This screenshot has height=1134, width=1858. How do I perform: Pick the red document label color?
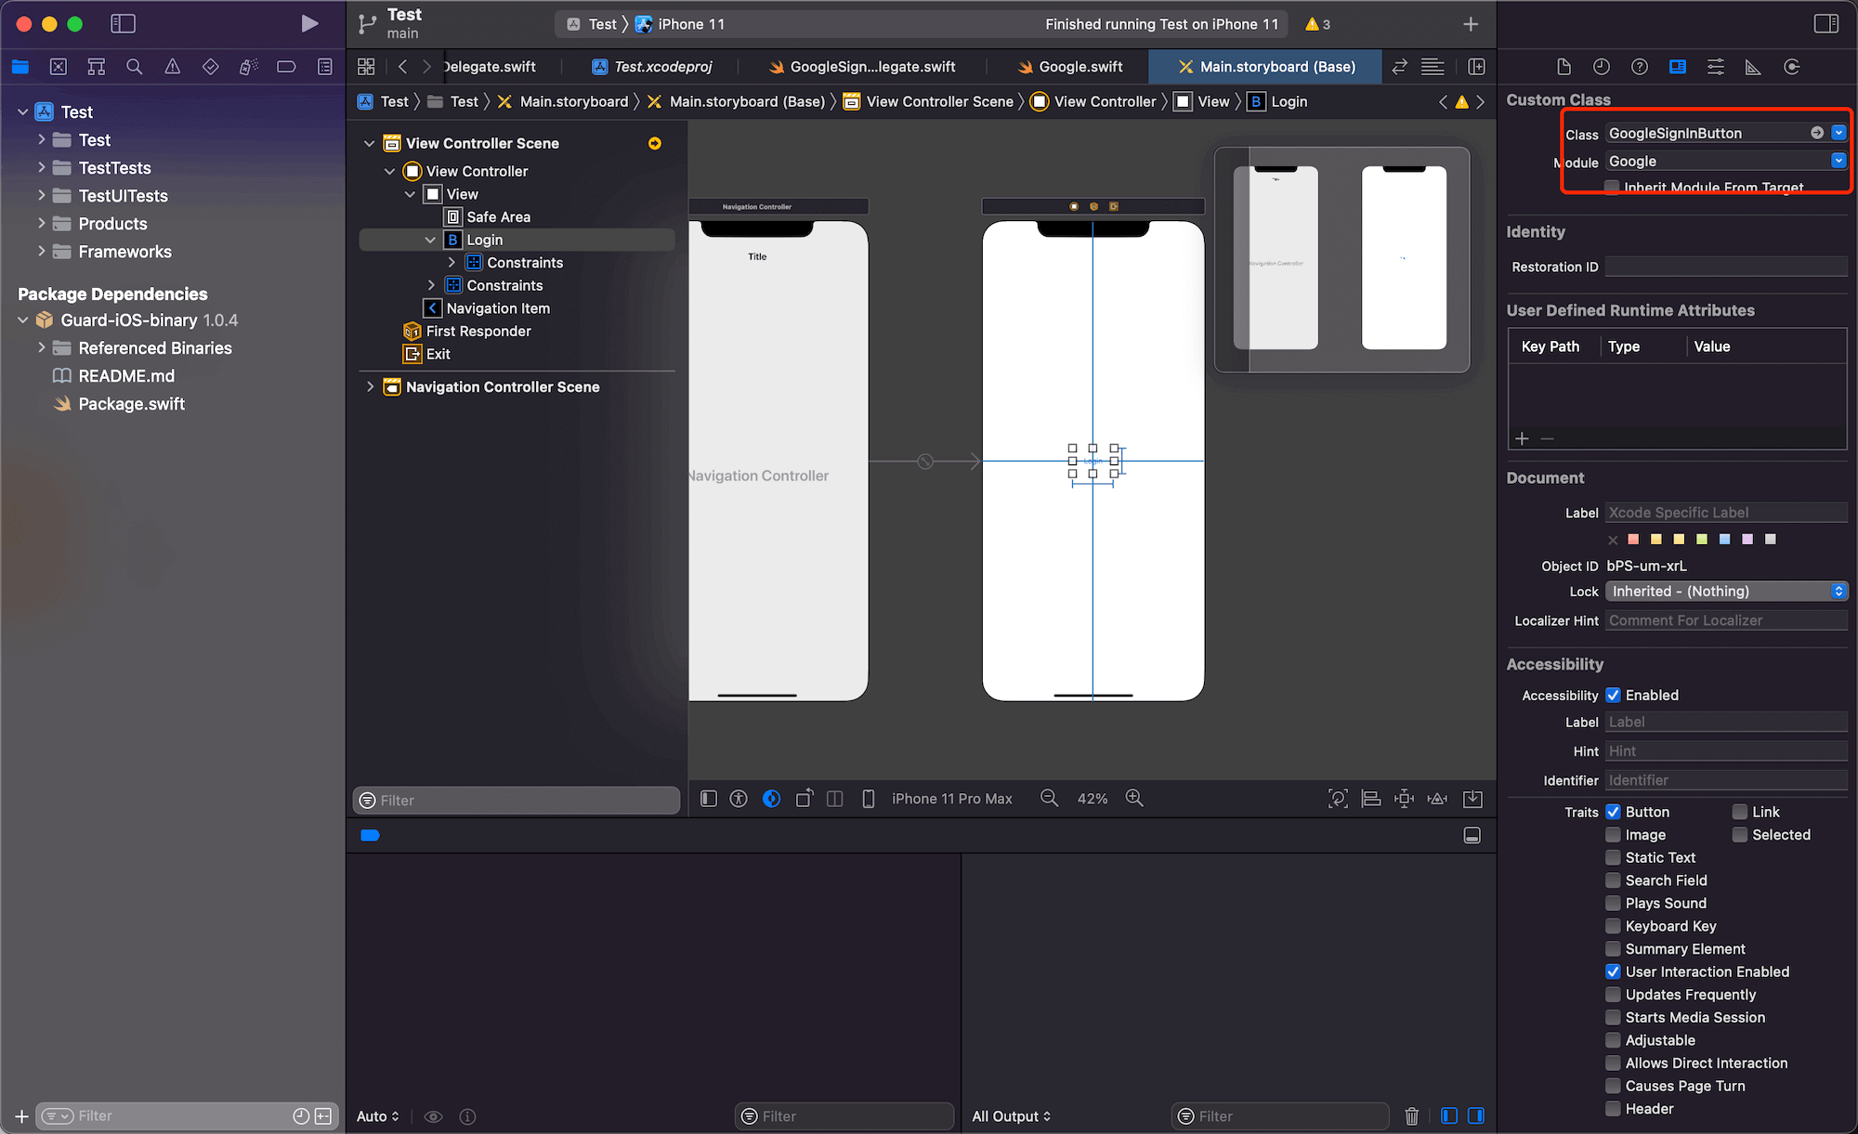1633,539
